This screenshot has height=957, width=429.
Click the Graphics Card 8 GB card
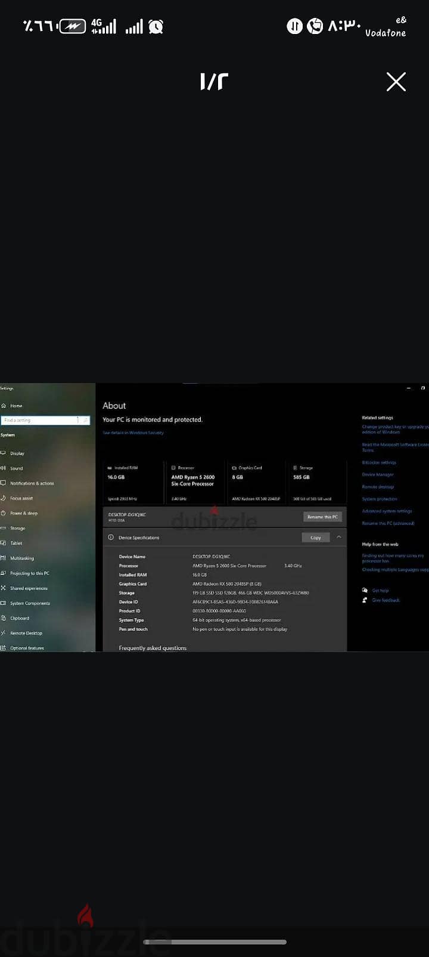coord(256,483)
